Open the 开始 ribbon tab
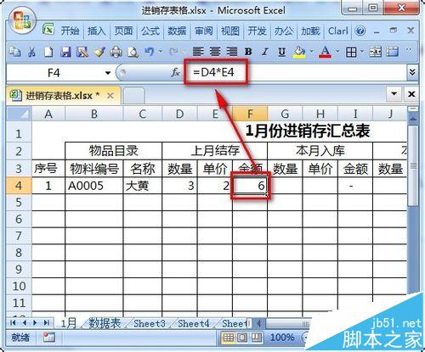 coord(70,31)
